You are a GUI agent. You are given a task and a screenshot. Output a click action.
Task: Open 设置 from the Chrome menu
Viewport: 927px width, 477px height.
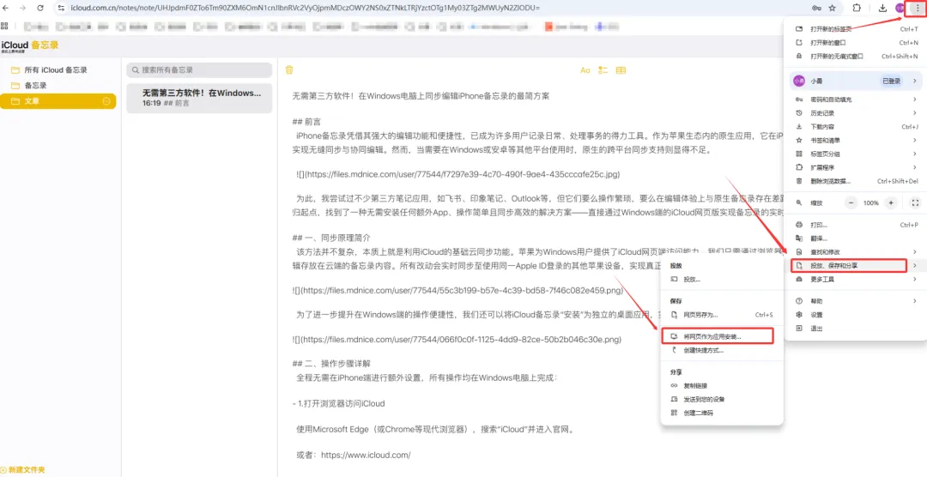tap(856, 315)
